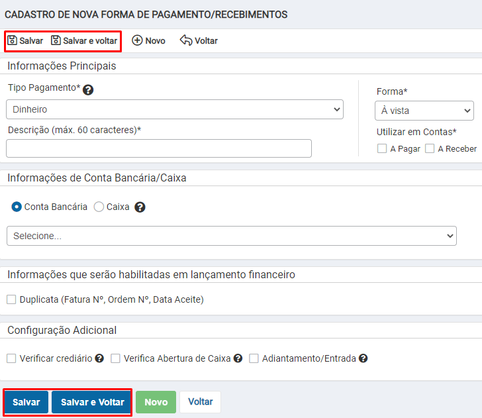
Task: Click the Salvar disk icon in top toolbar
Action: (13, 40)
